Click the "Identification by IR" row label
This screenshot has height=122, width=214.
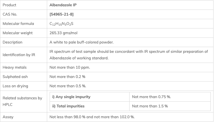point(19,55)
